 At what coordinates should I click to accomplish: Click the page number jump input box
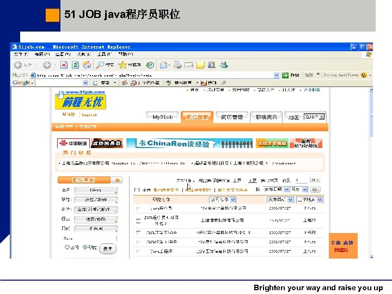[x=301, y=180]
